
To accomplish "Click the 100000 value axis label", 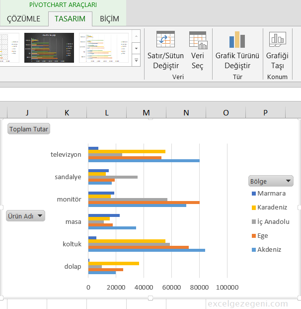I will [x=227, y=287].
